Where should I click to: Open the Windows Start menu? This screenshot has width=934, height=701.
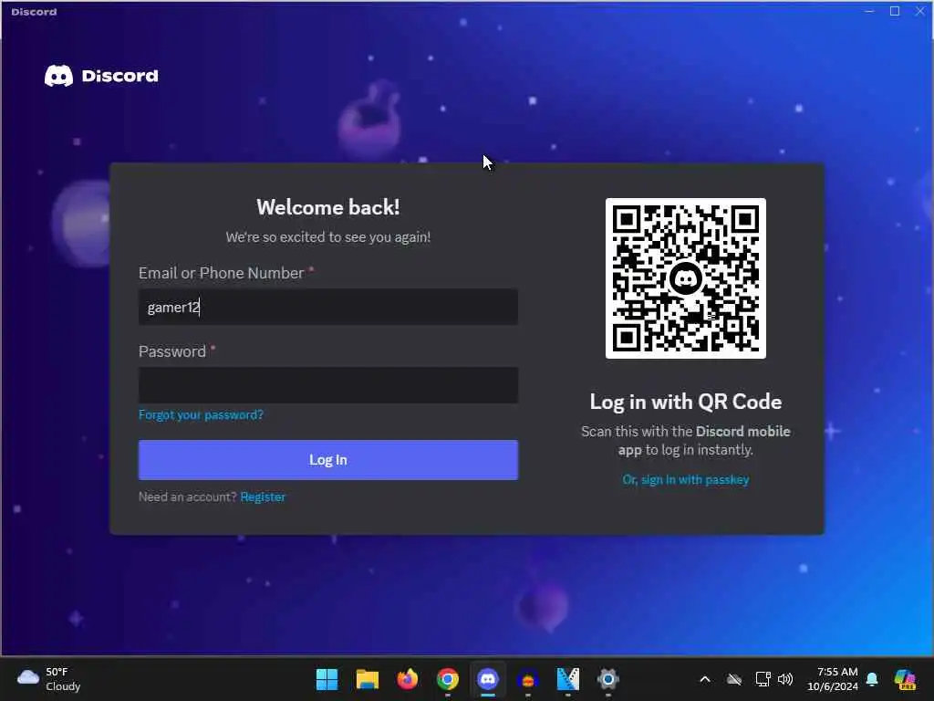tap(327, 679)
